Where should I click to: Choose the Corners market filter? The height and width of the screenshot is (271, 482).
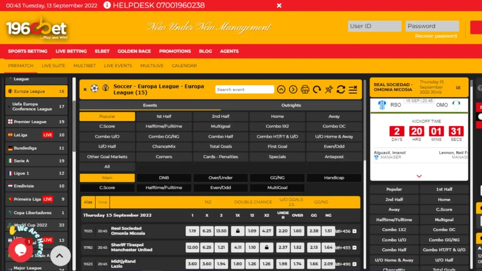164,157
